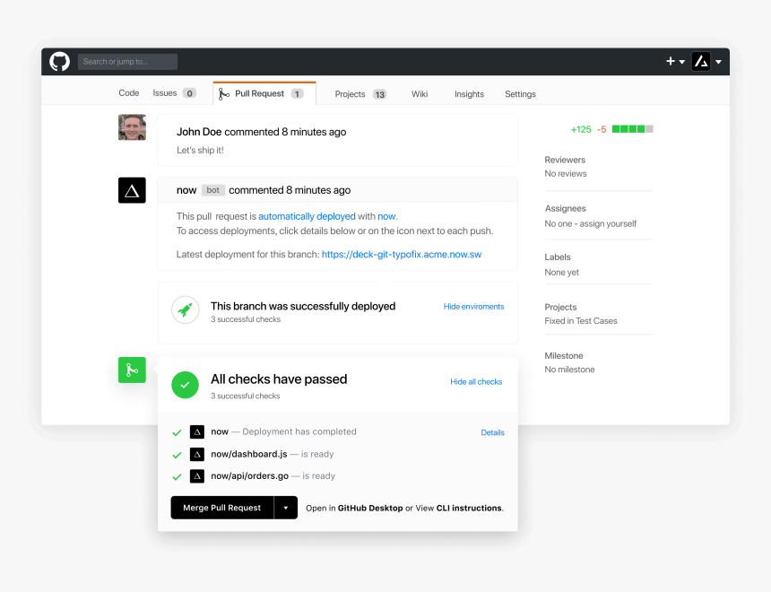This screenshot has width=771, height=592.
Task: Click the plus icon to create new
Action: click(x=671, y=61)
